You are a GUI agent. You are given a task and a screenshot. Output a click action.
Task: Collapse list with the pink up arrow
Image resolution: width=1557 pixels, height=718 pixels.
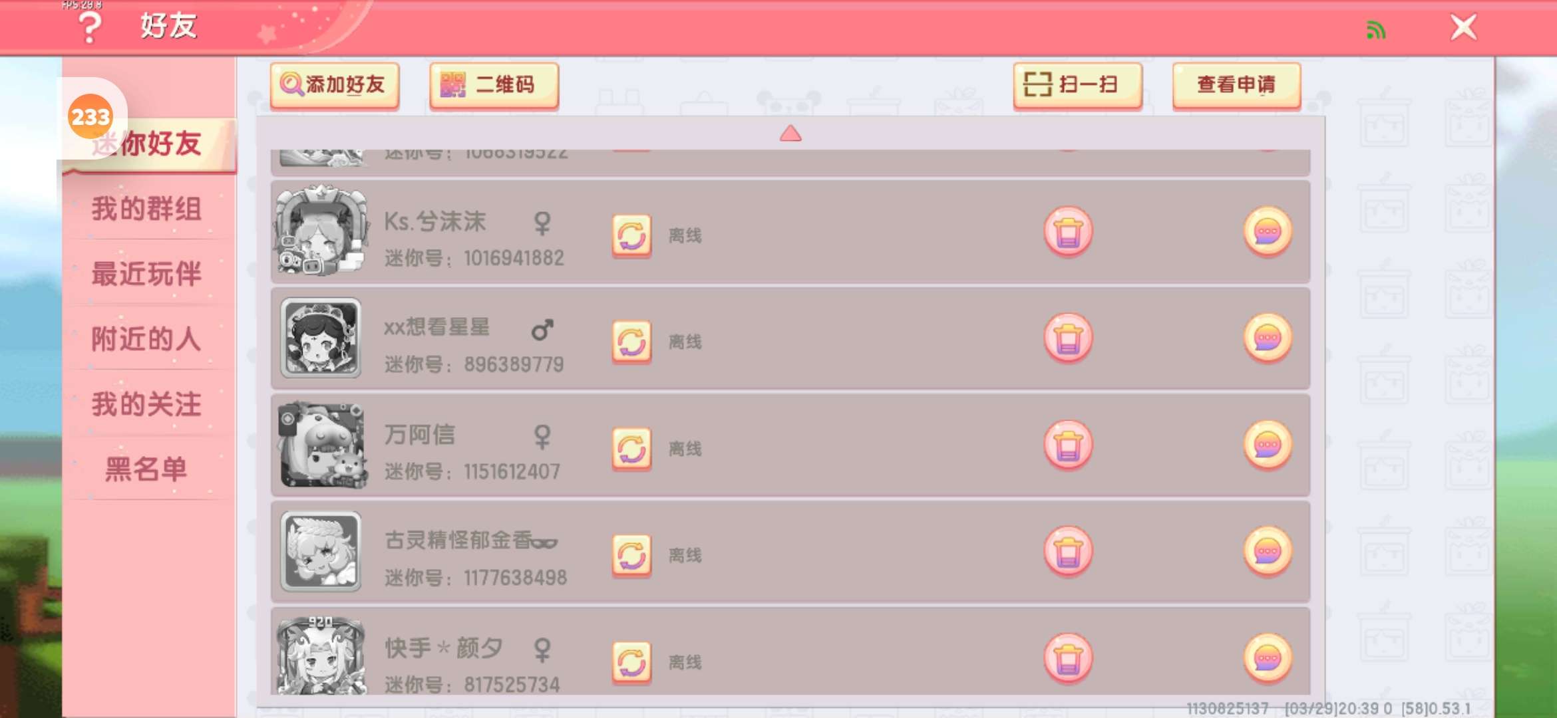pyautogui.click(x=790, y=134)
